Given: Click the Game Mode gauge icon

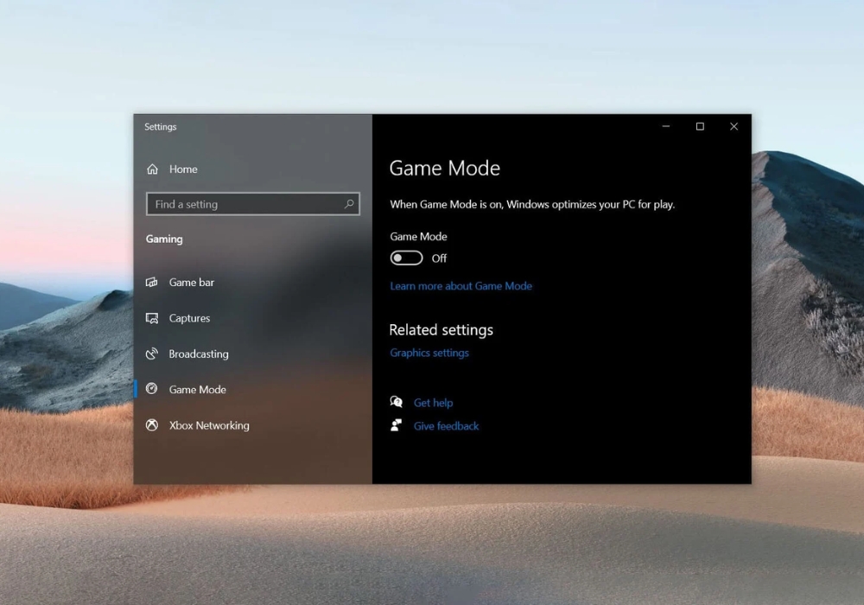Looking at the screenshot, I should coord(151,389).
